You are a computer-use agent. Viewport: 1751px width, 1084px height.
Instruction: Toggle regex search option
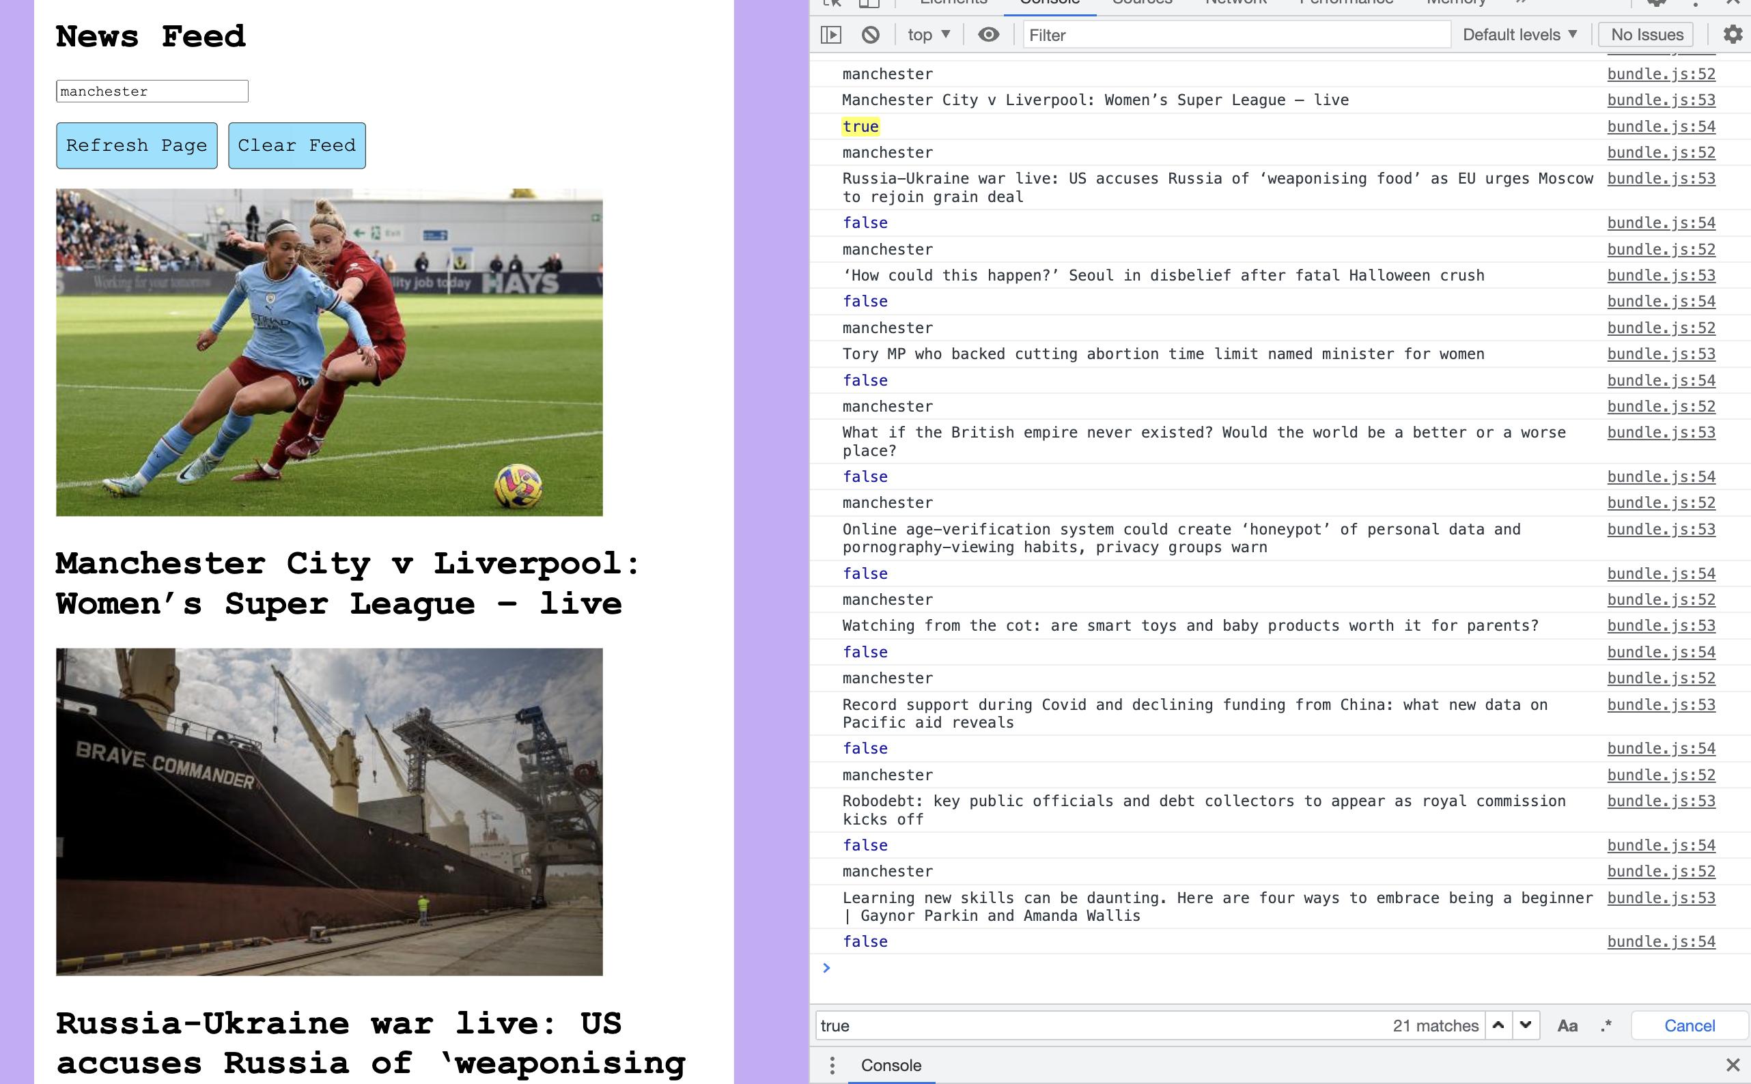(1606, 1026)
